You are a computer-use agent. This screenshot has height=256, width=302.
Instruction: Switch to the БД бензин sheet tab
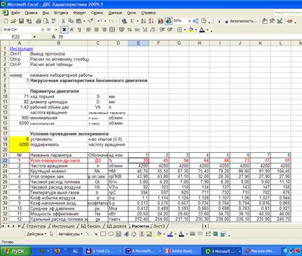[90, 227]
